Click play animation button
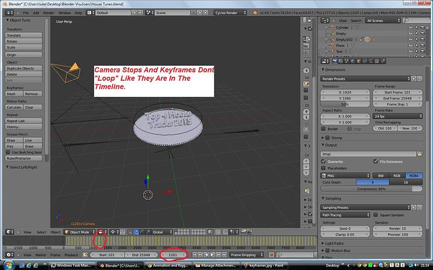Screen dimensions: 433x270 click(x=212, y=255)
